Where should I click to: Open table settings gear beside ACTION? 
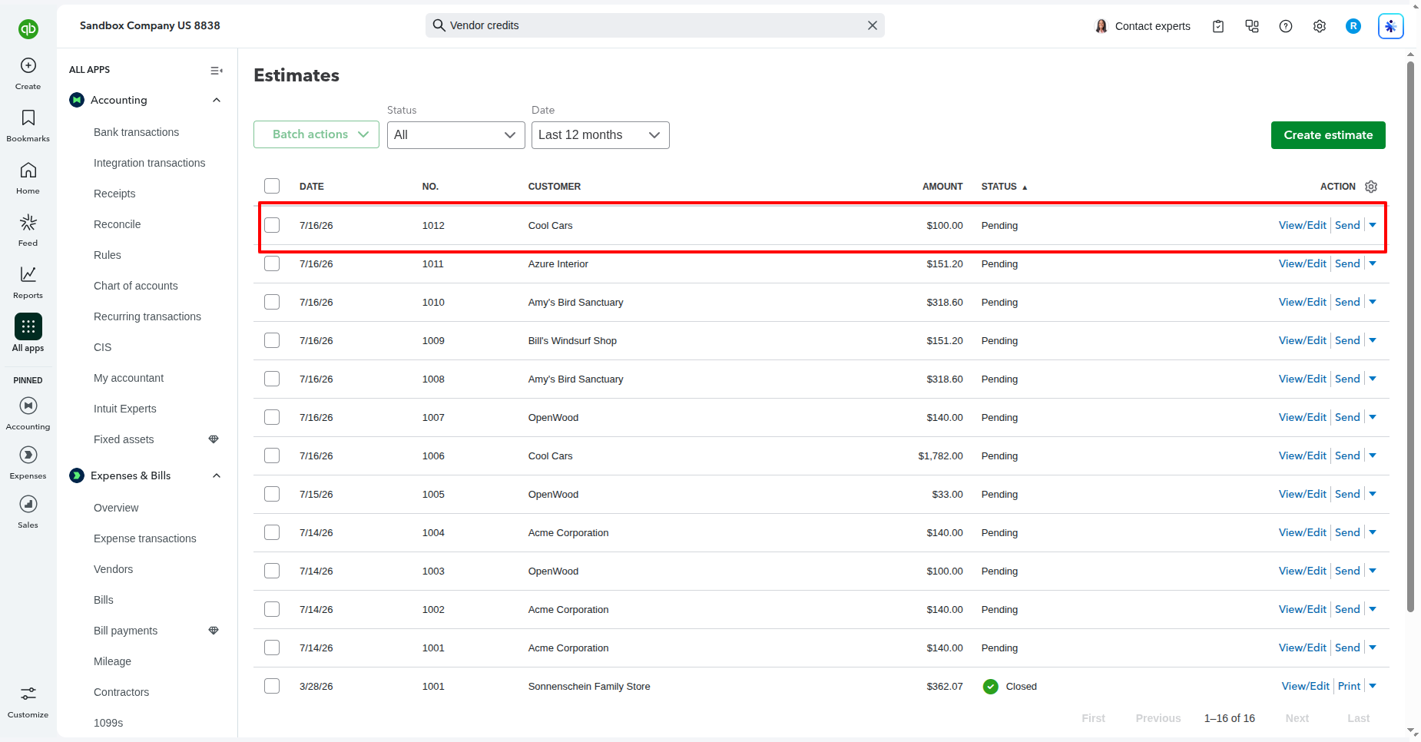tap(1371, 187)
